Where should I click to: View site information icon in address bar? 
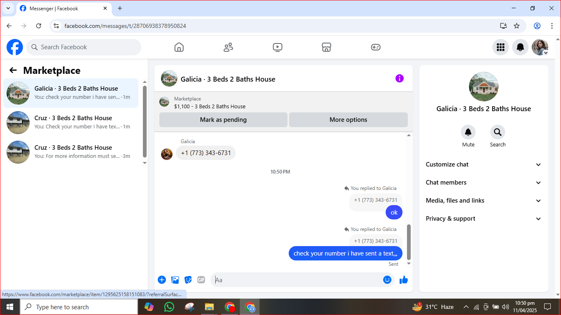click(57, 26)
